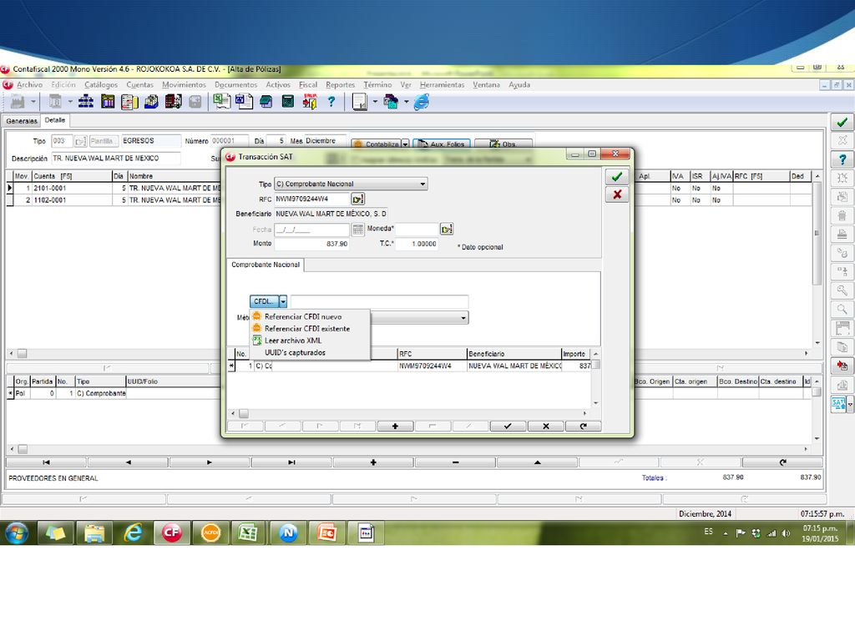The image size is (855, 641).
Task: Click the SAT icon in right sidebar
Action: [x=838, y=404]
